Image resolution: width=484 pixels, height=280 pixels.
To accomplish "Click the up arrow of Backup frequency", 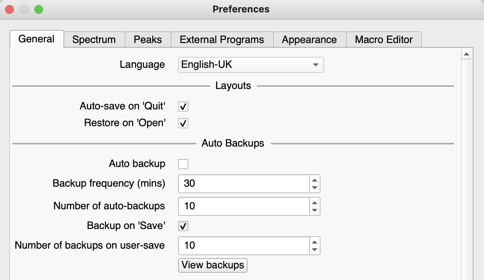I will [x=314, y=179].
